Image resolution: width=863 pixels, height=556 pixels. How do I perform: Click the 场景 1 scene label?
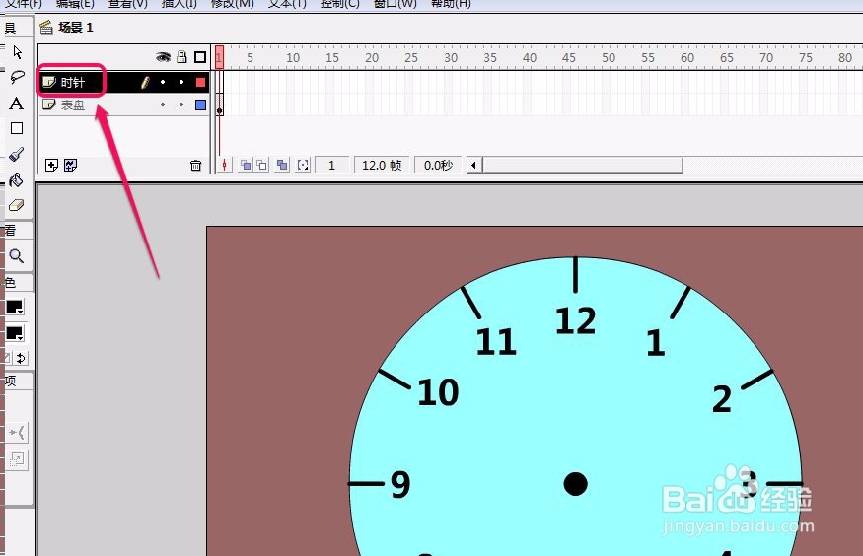[x=76, y=27]
